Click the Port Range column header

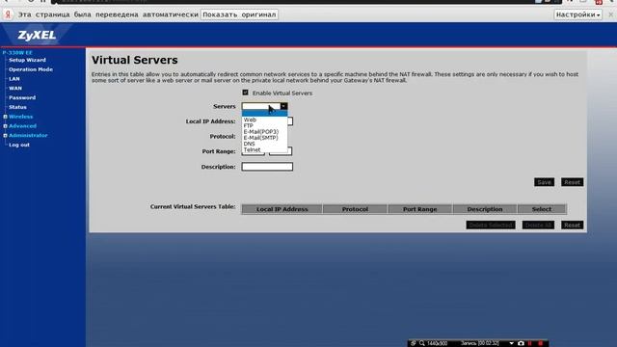[x=420, y=209]
